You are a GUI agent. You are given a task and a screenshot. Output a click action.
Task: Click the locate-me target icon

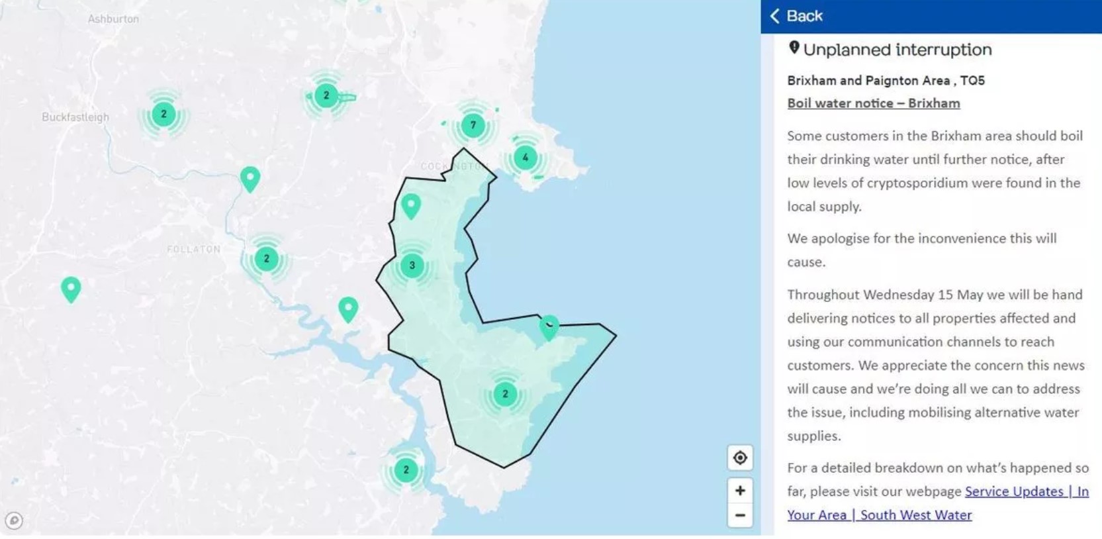pyautogui.click(x=740, y=458)
